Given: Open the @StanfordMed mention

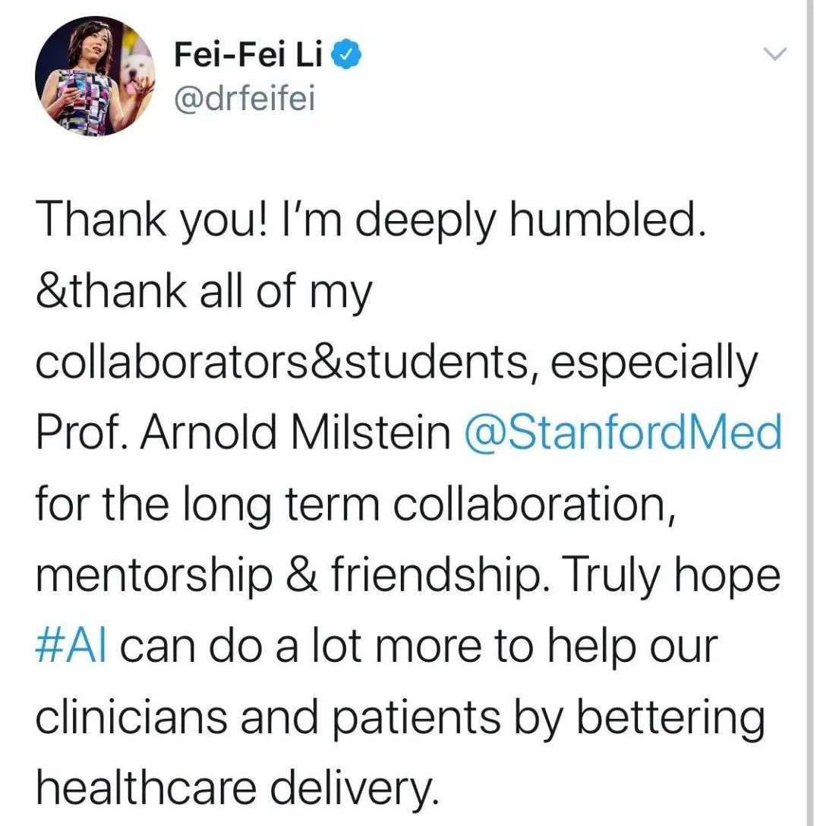Looking at the screenshot, I should point(623,432).
